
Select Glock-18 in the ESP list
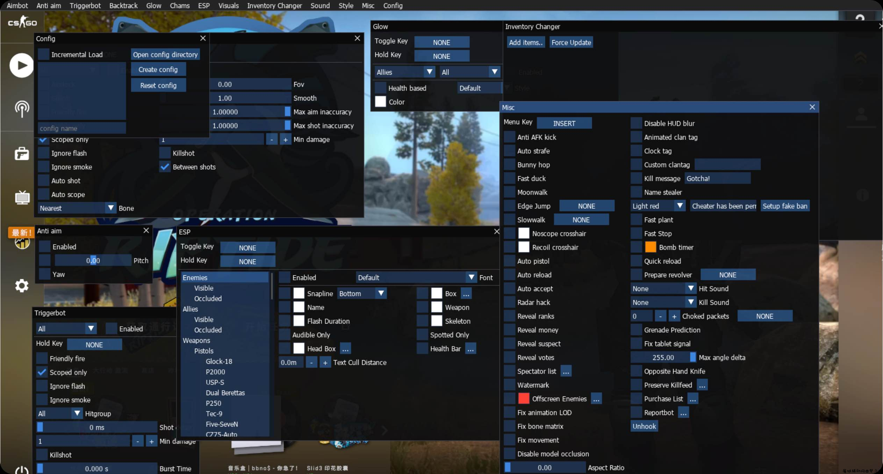click(219, 362)
